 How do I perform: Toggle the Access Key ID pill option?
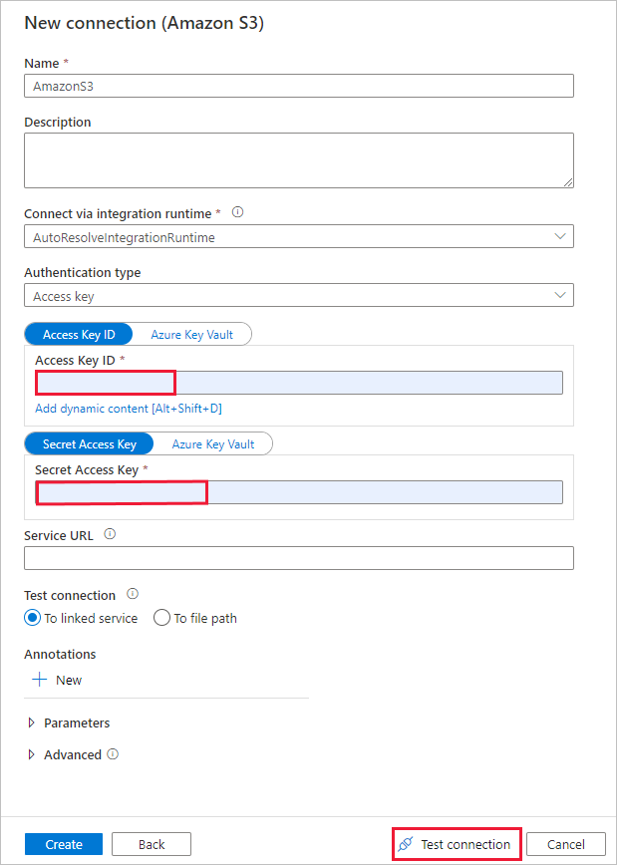pyautogui.click(x=78, y=333)
